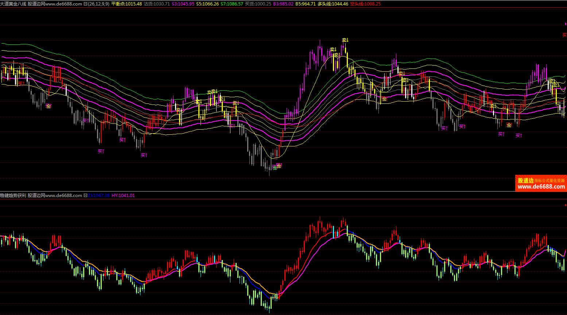The width and height of the screenshot is (567, 315).
Task: Click the 买↑ marker at the chart's far-right edge
Action: 564,35
